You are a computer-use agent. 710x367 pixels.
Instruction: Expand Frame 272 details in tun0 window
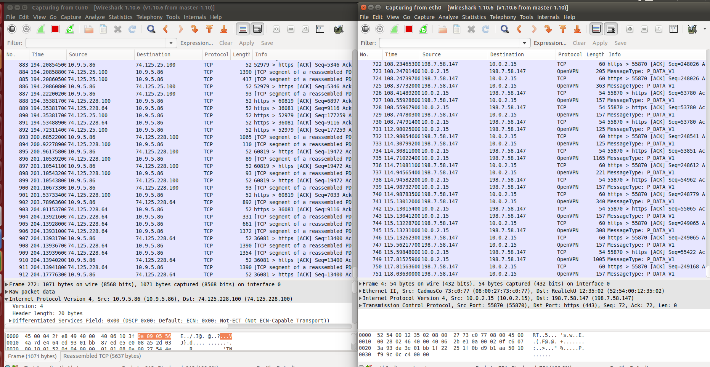coord(7,284)
